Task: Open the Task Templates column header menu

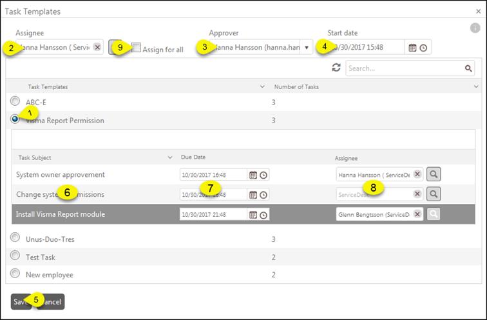Action: pyautogui.click(x=262, y=86)
